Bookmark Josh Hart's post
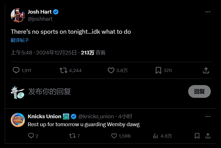221x148 pixels. pos(158,70)
